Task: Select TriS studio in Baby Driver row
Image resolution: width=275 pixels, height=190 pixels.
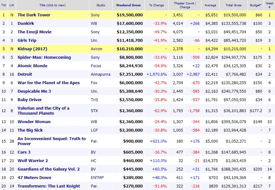Action: (x=94, y=100)
